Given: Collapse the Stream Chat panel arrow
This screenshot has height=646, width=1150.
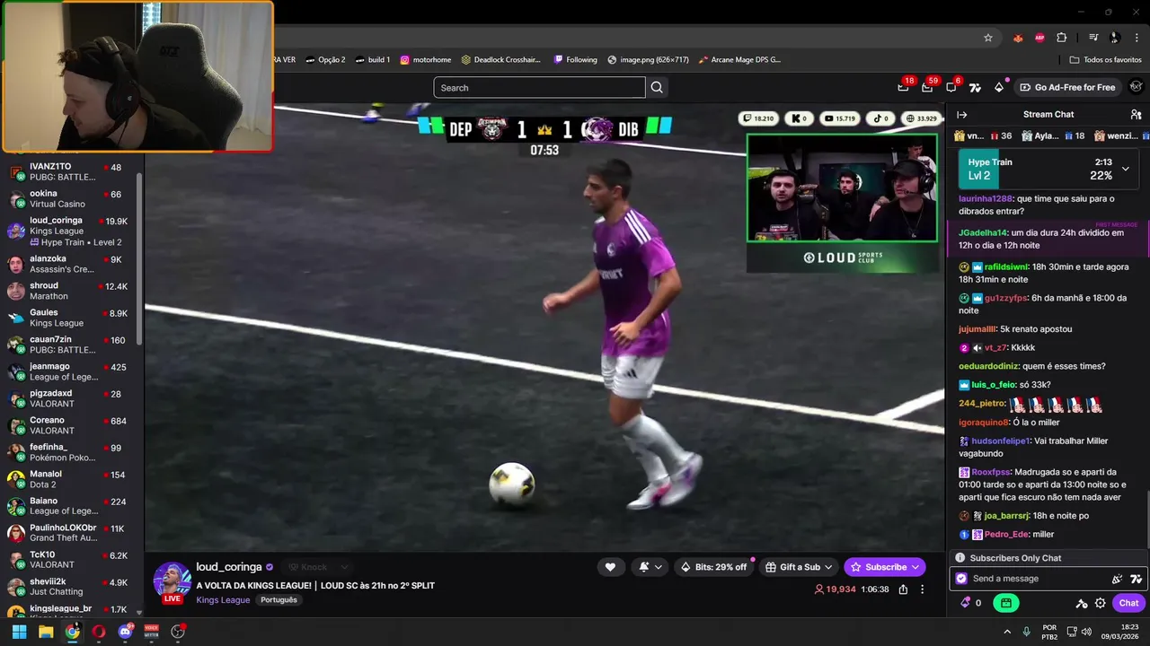Looking at the screenshot, I should [961, 114].
